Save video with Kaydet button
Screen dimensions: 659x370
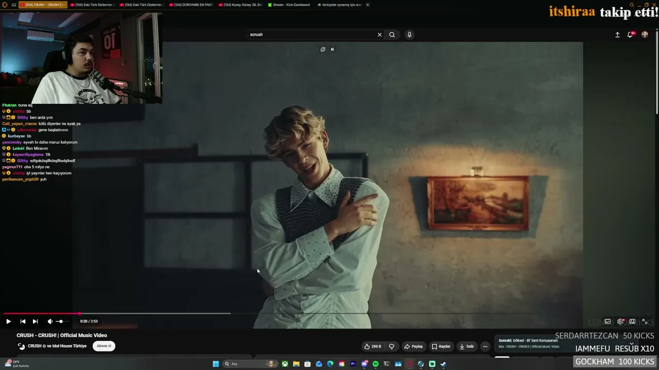pyautogui.click(x=441, y=346)
